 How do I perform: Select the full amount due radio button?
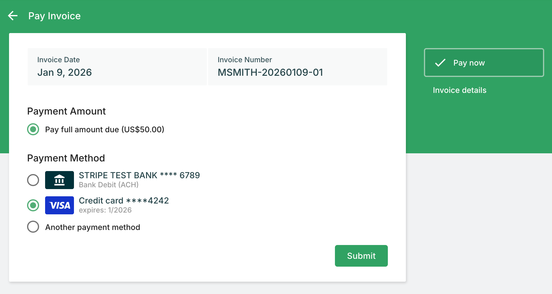[x=33, y=130]
